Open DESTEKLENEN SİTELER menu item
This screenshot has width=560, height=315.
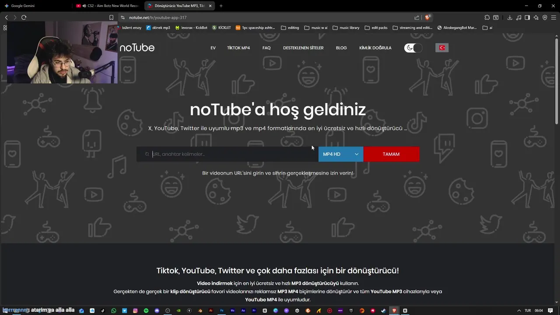pyautogui.click(x=303, y=48)
